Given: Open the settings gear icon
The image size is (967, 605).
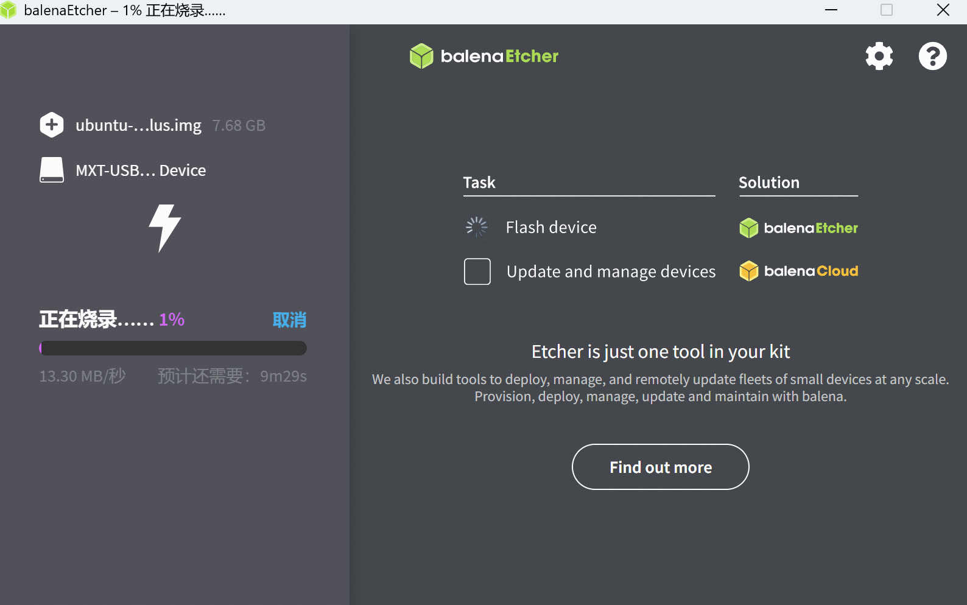Looking at the screenshot, I should coord(879,57).
